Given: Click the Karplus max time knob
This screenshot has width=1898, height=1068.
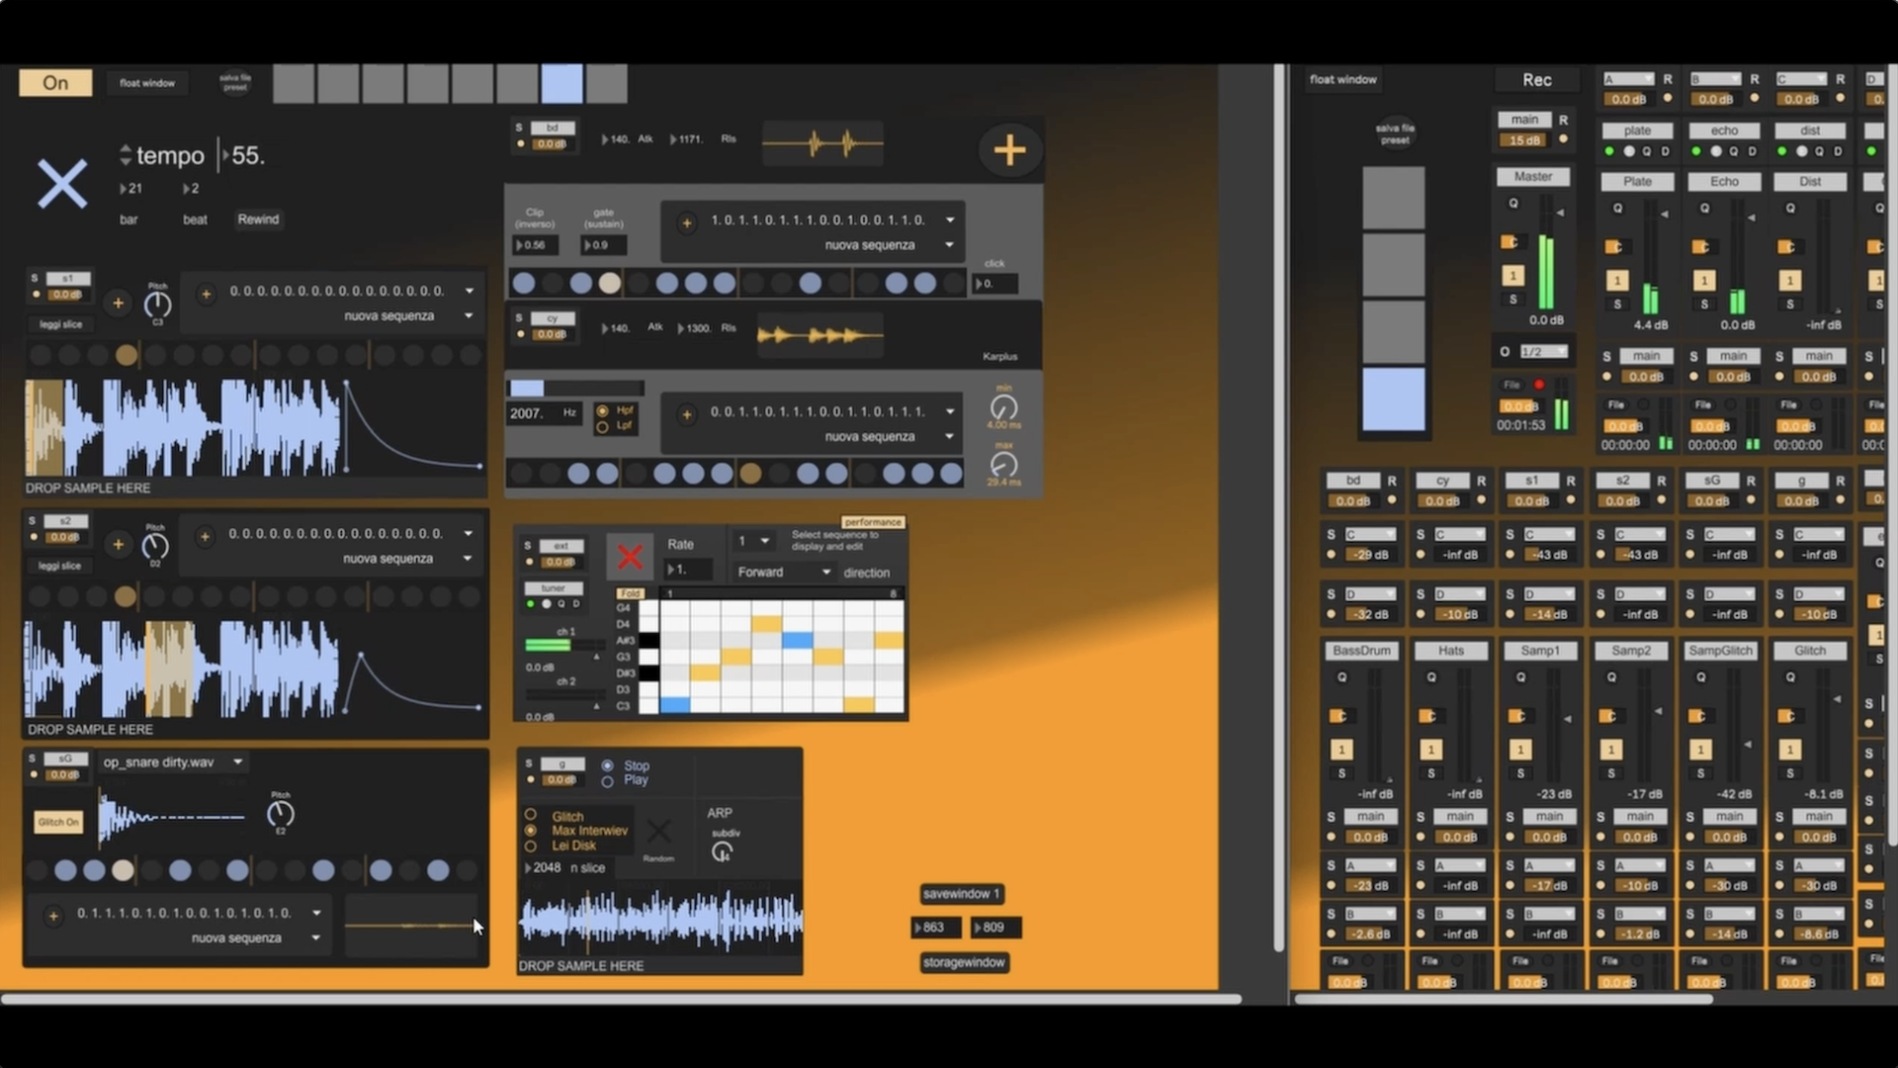Looking at the screenshot, I should tap(1003, 465).
